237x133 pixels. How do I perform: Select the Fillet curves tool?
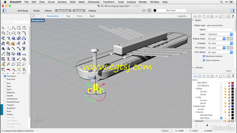pos(24,33)
